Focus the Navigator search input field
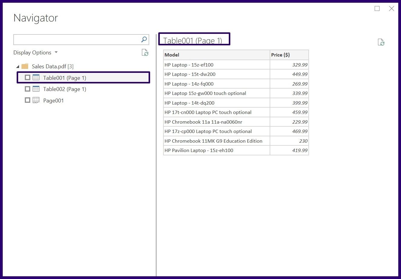This screenshot has width=401, height=279. (x=77, y=40)
